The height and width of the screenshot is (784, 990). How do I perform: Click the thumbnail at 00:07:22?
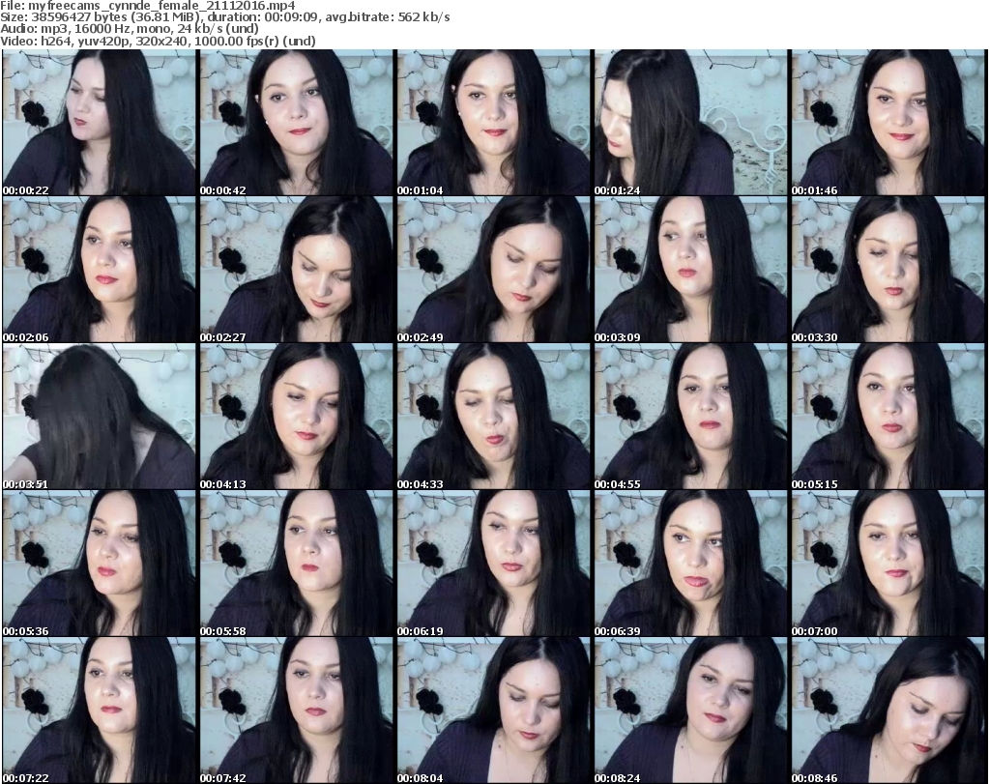pos(100,711)
